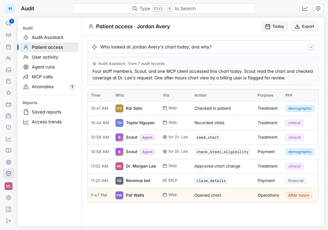Open the patients people sidebar icon
Image resolution: width=328 pixels, height=230 pixels.
point(9,58)
